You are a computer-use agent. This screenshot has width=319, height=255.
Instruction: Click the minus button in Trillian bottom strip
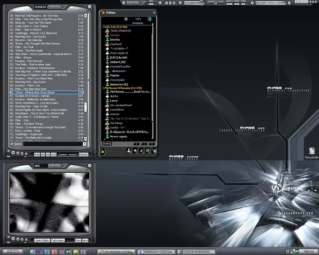pyautogui.click(x=144, y=144)
